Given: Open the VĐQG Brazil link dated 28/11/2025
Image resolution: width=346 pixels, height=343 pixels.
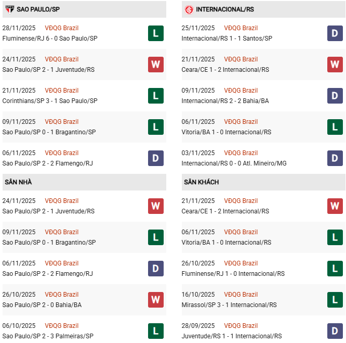Looking at the screenshot, I should coord(62,28).
